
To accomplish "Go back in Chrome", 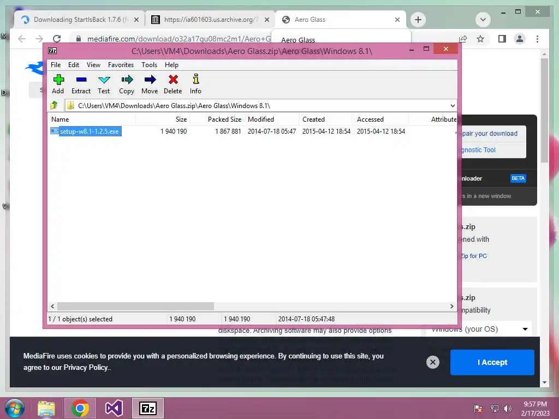I will pos(22,39).
